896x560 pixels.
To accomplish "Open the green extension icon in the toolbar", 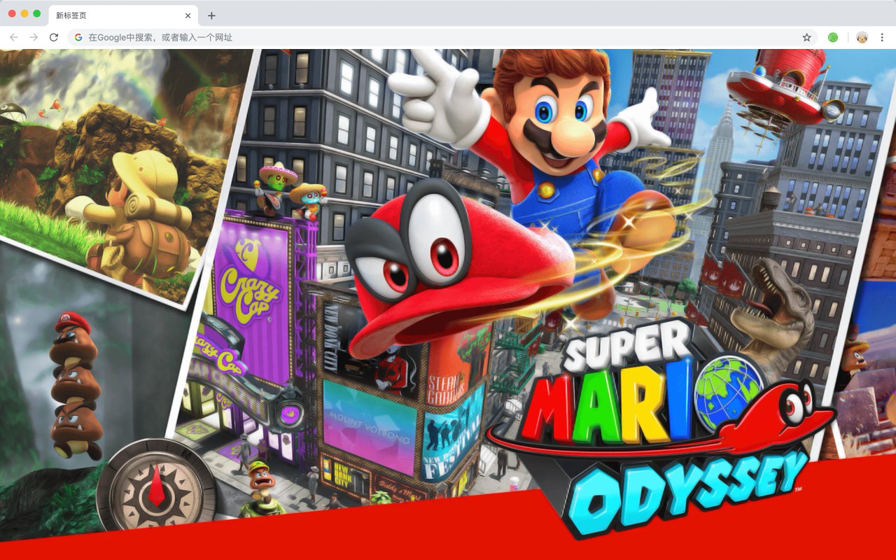I will pyautogui.click(x=833, y=37).
